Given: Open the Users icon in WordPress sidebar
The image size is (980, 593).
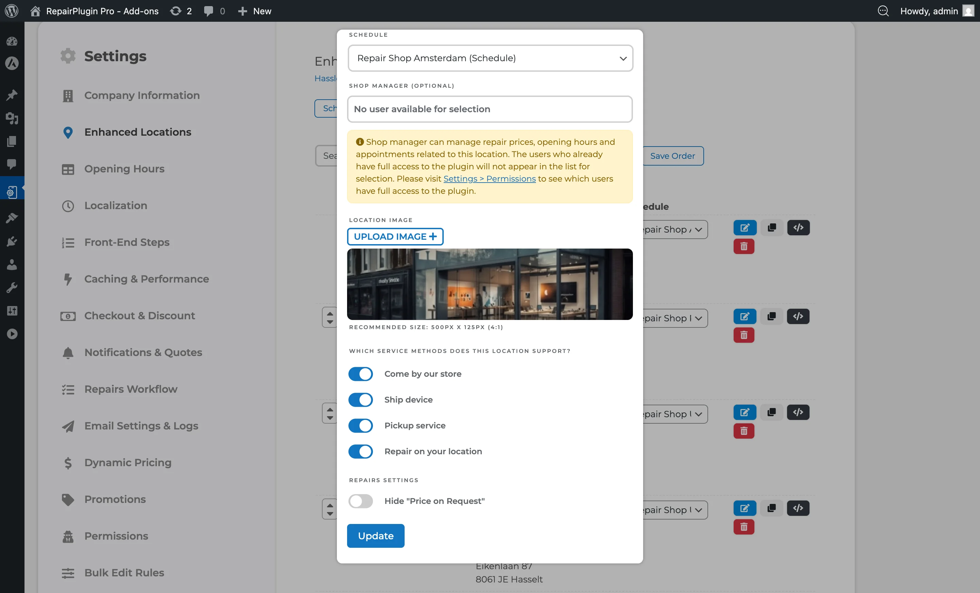Looking at the screenshot, I should tap(12, 264).
